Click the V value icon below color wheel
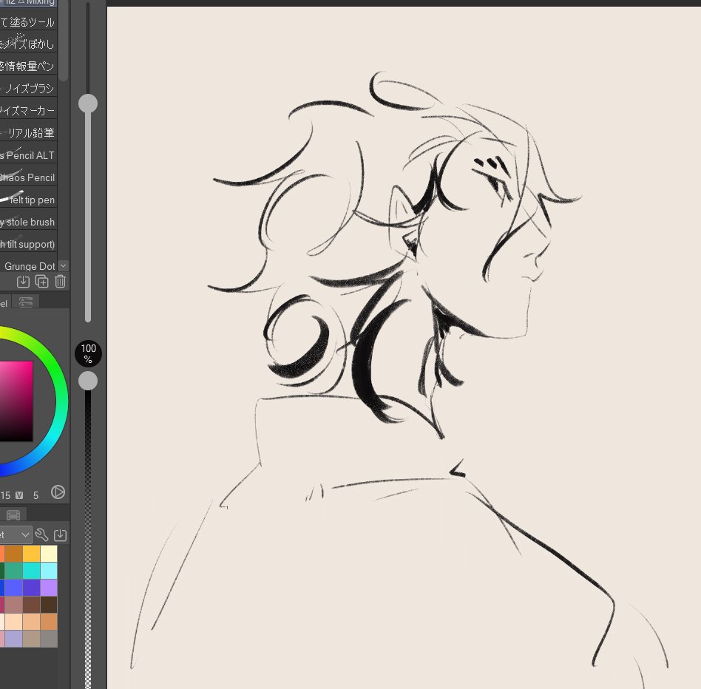701x689 pixels. pyautogui.click(x=19, y=495)
